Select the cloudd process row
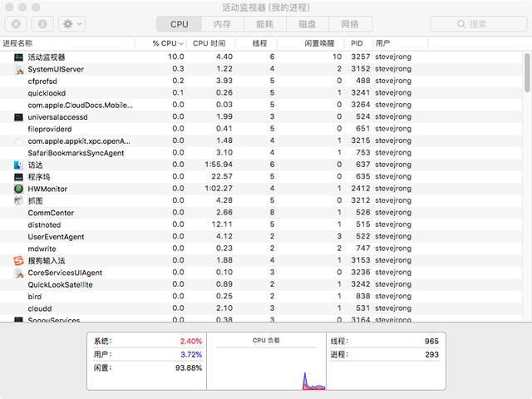Image resolution: width=532 pixels, height=399 pixels. 261,308
